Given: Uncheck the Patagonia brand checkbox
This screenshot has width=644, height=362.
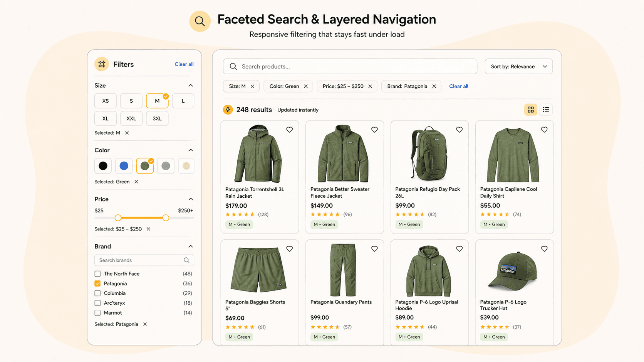Looking at the screenshot, I should tap(97, 284).
